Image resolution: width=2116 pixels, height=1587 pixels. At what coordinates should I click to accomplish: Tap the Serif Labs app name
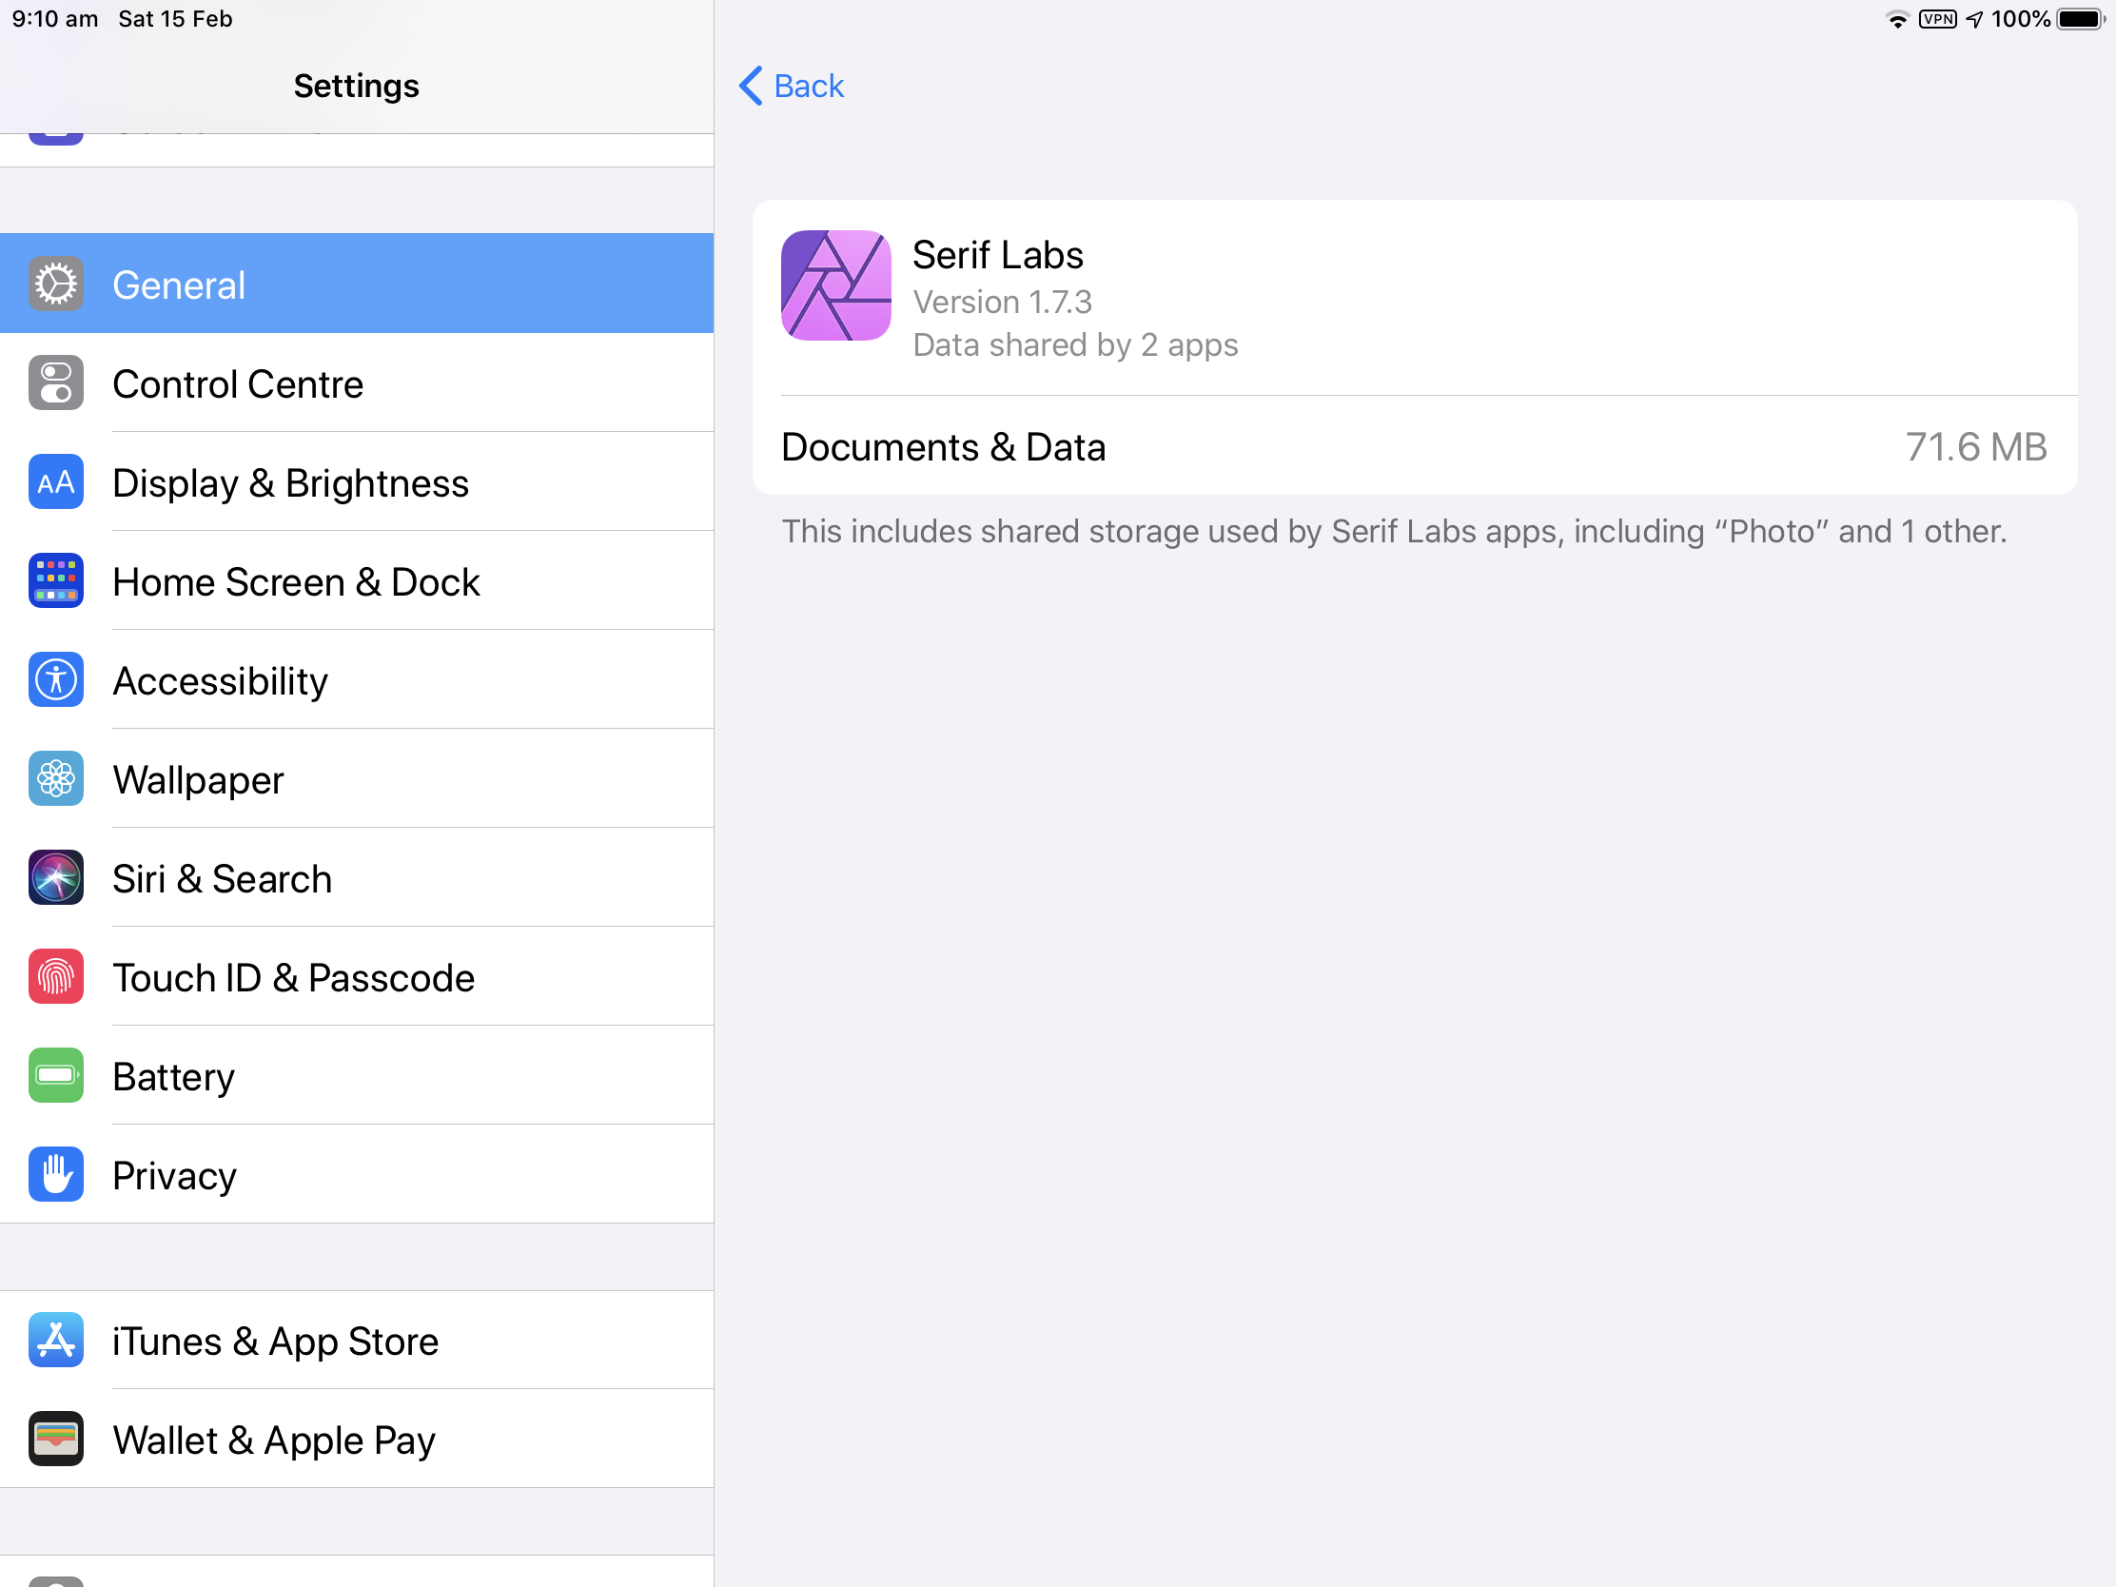pos(998,255)
